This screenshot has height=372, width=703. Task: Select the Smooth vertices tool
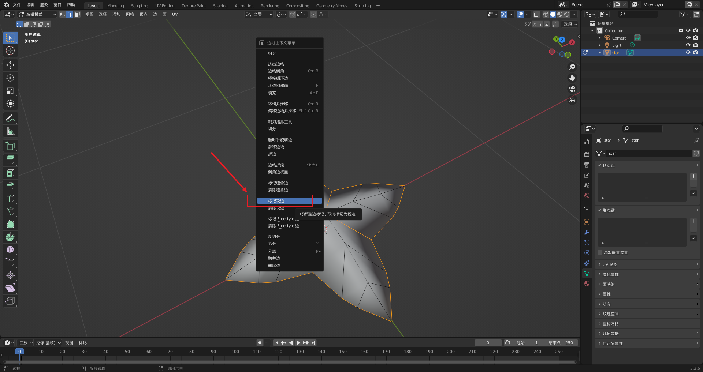(x=10, y=250)
